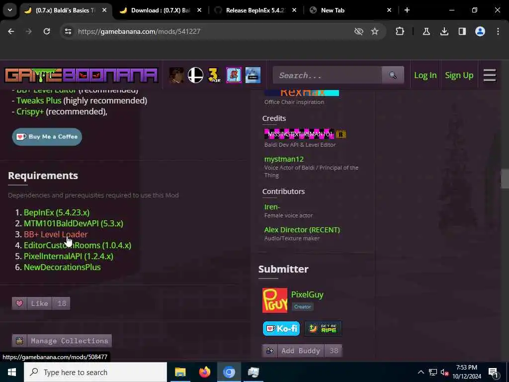Close the New Tab tab

click(x=389, y=10)
